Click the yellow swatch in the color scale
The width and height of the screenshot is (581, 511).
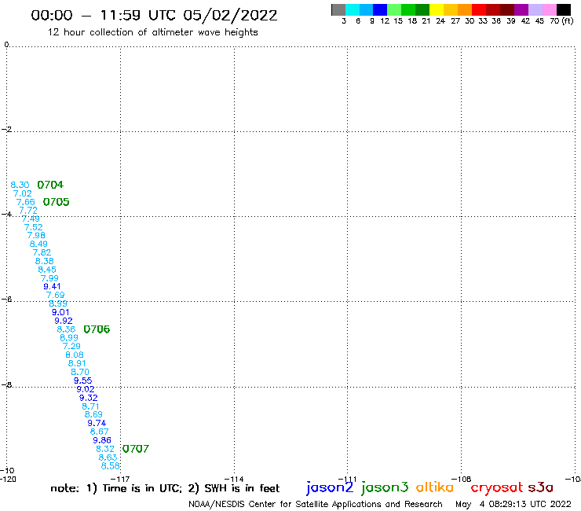pyautogui.click(x=437, y=9)
